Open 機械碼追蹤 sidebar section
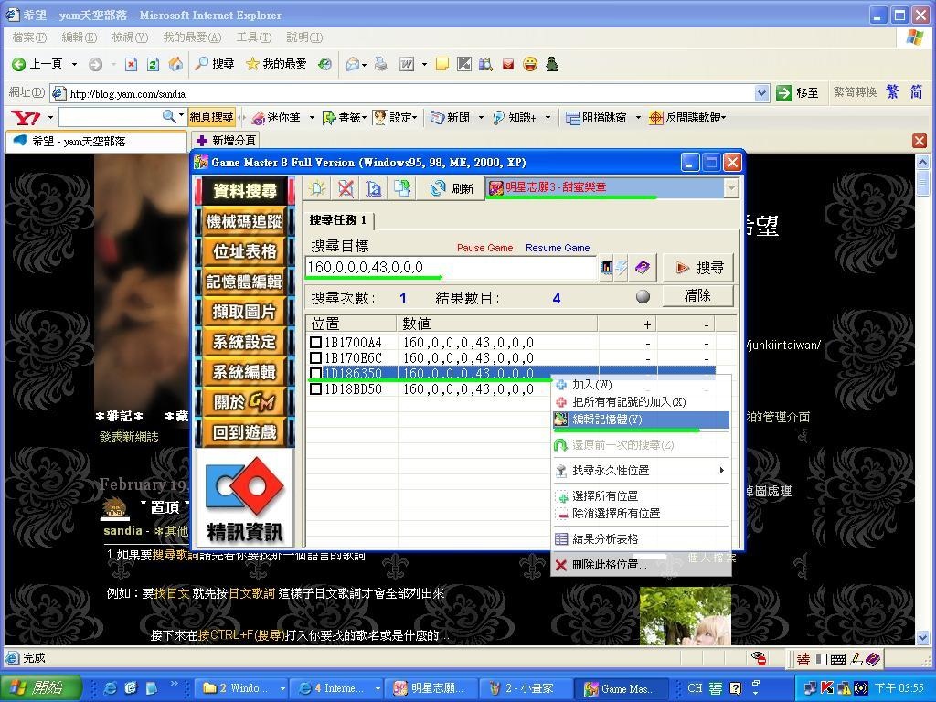This screenshot has height=702, width=936. point(245,221)
